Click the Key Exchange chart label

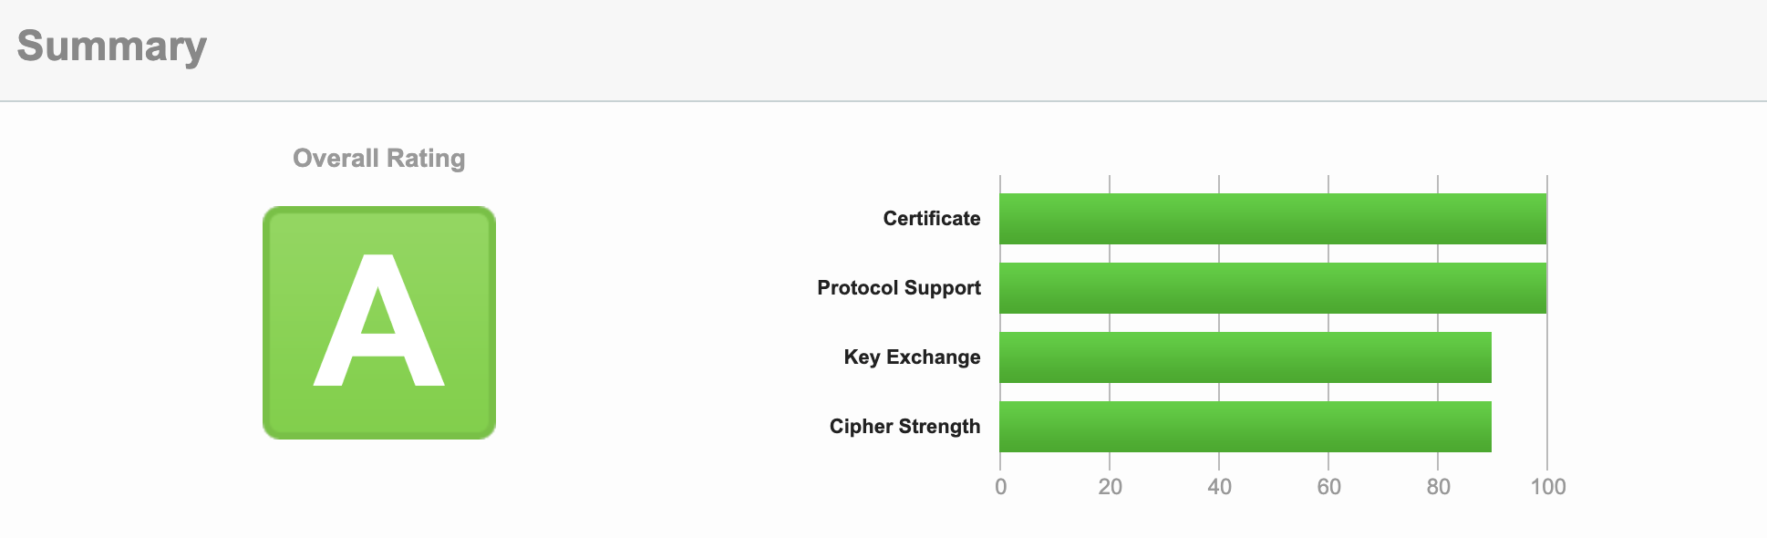[x=912, y=357]
